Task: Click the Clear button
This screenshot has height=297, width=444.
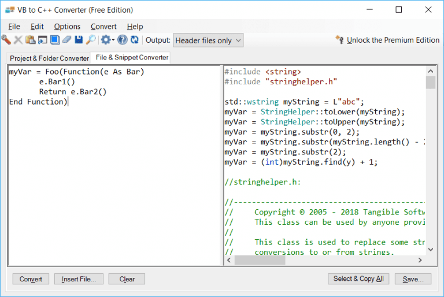Action: [x=127, y=279]
